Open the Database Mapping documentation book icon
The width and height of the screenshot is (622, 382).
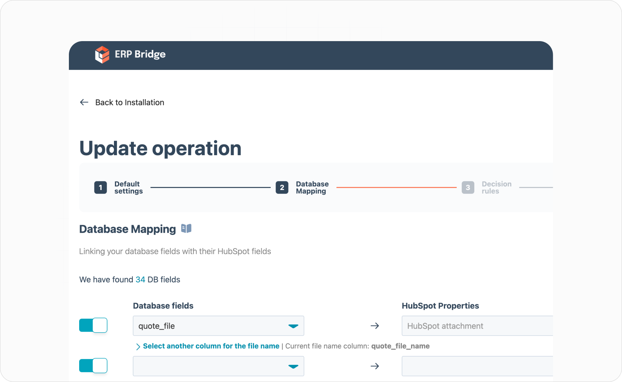[x=186, y=228]
